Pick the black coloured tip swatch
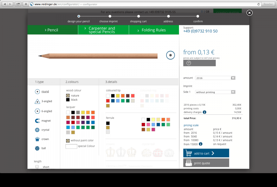The width and height of the screenshot is (277, 187). click(113, 96)
